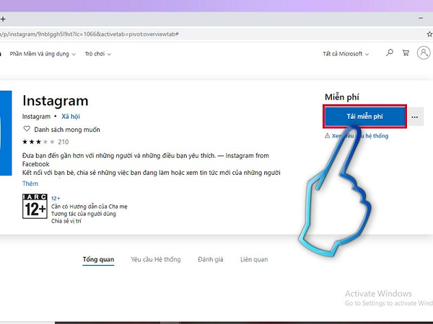Open the Liên quan tab
This screenshot has width=433, height=324.
click(254, 259)
